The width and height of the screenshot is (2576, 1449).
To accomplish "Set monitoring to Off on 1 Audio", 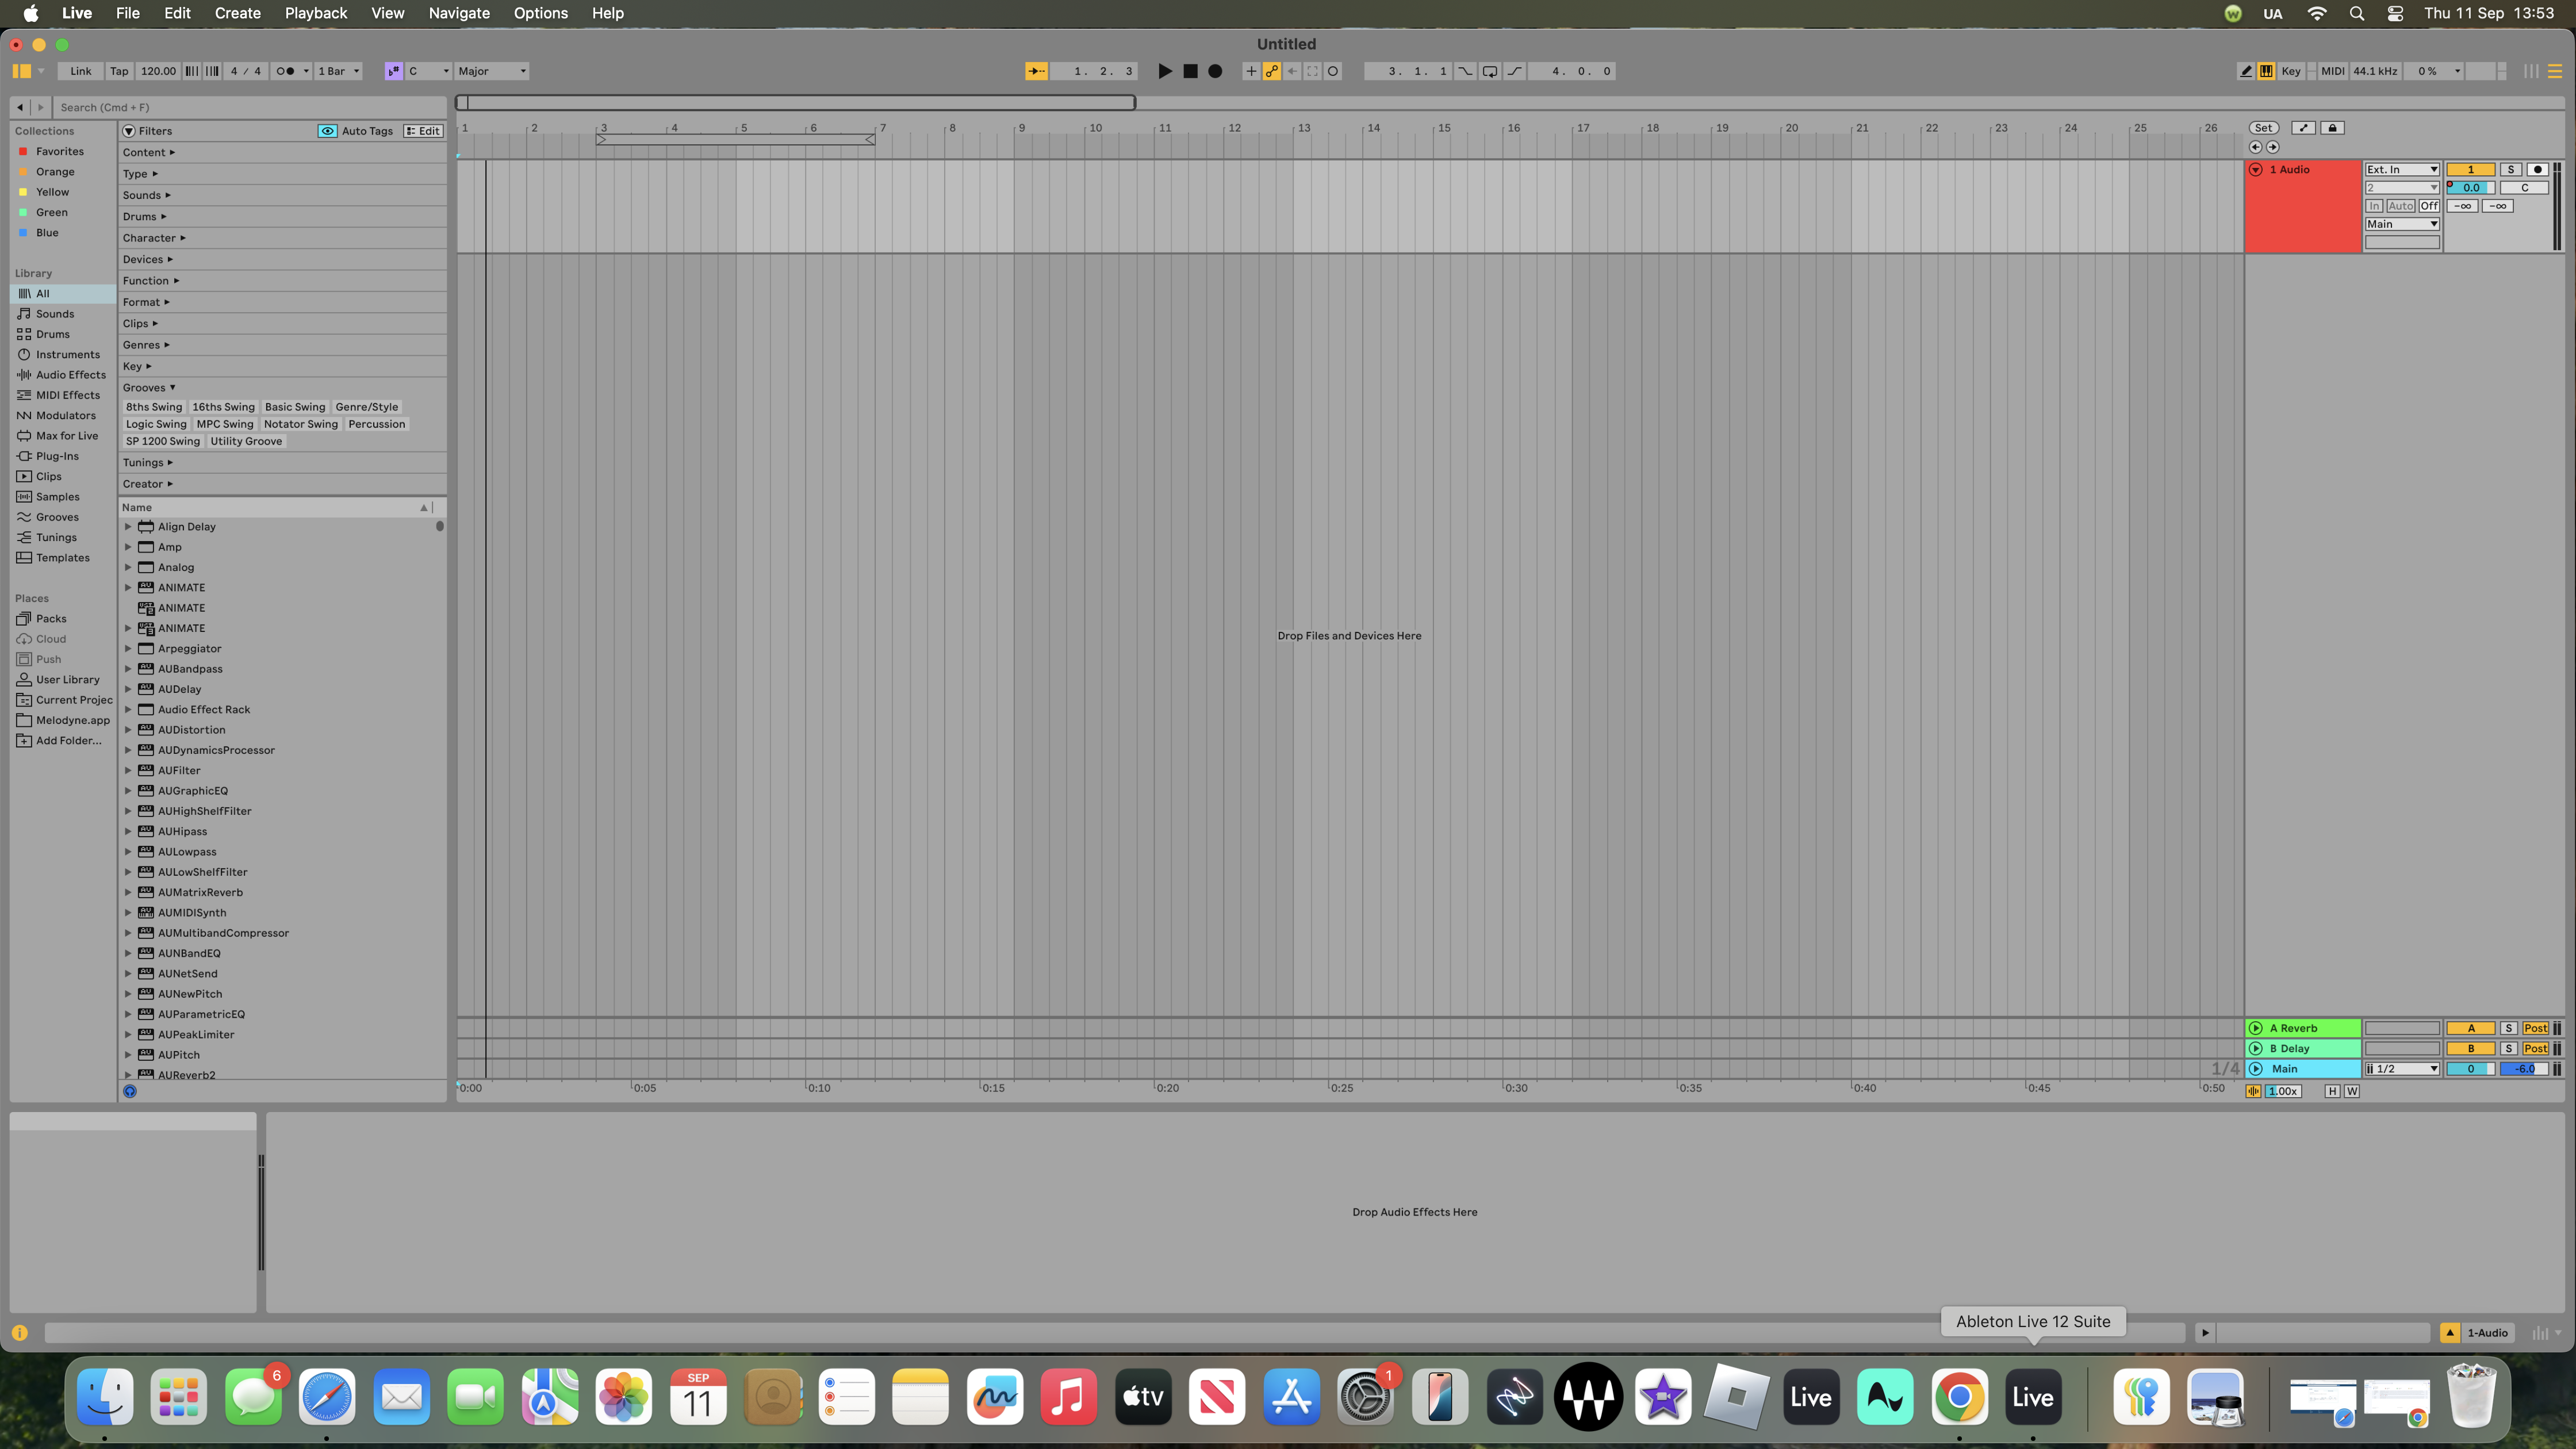I will coord(2429,206).
